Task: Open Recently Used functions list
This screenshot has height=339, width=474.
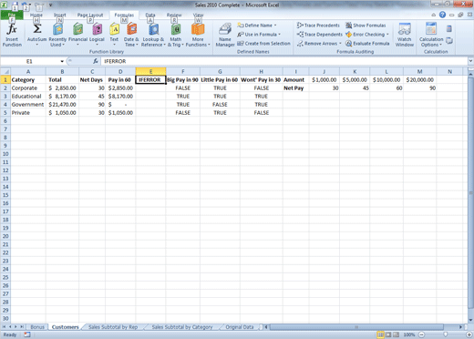Action: tap(57, 36)
